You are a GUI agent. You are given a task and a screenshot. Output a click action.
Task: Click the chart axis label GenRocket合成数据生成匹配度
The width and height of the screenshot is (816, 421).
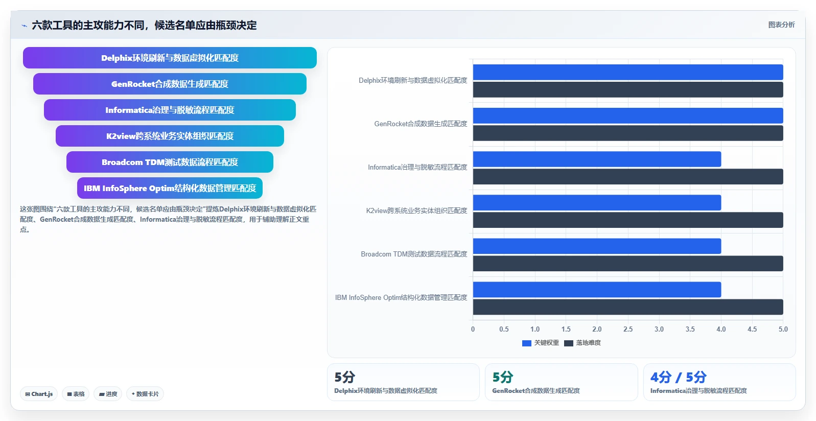pyautogui.click(x=421, y=124)
